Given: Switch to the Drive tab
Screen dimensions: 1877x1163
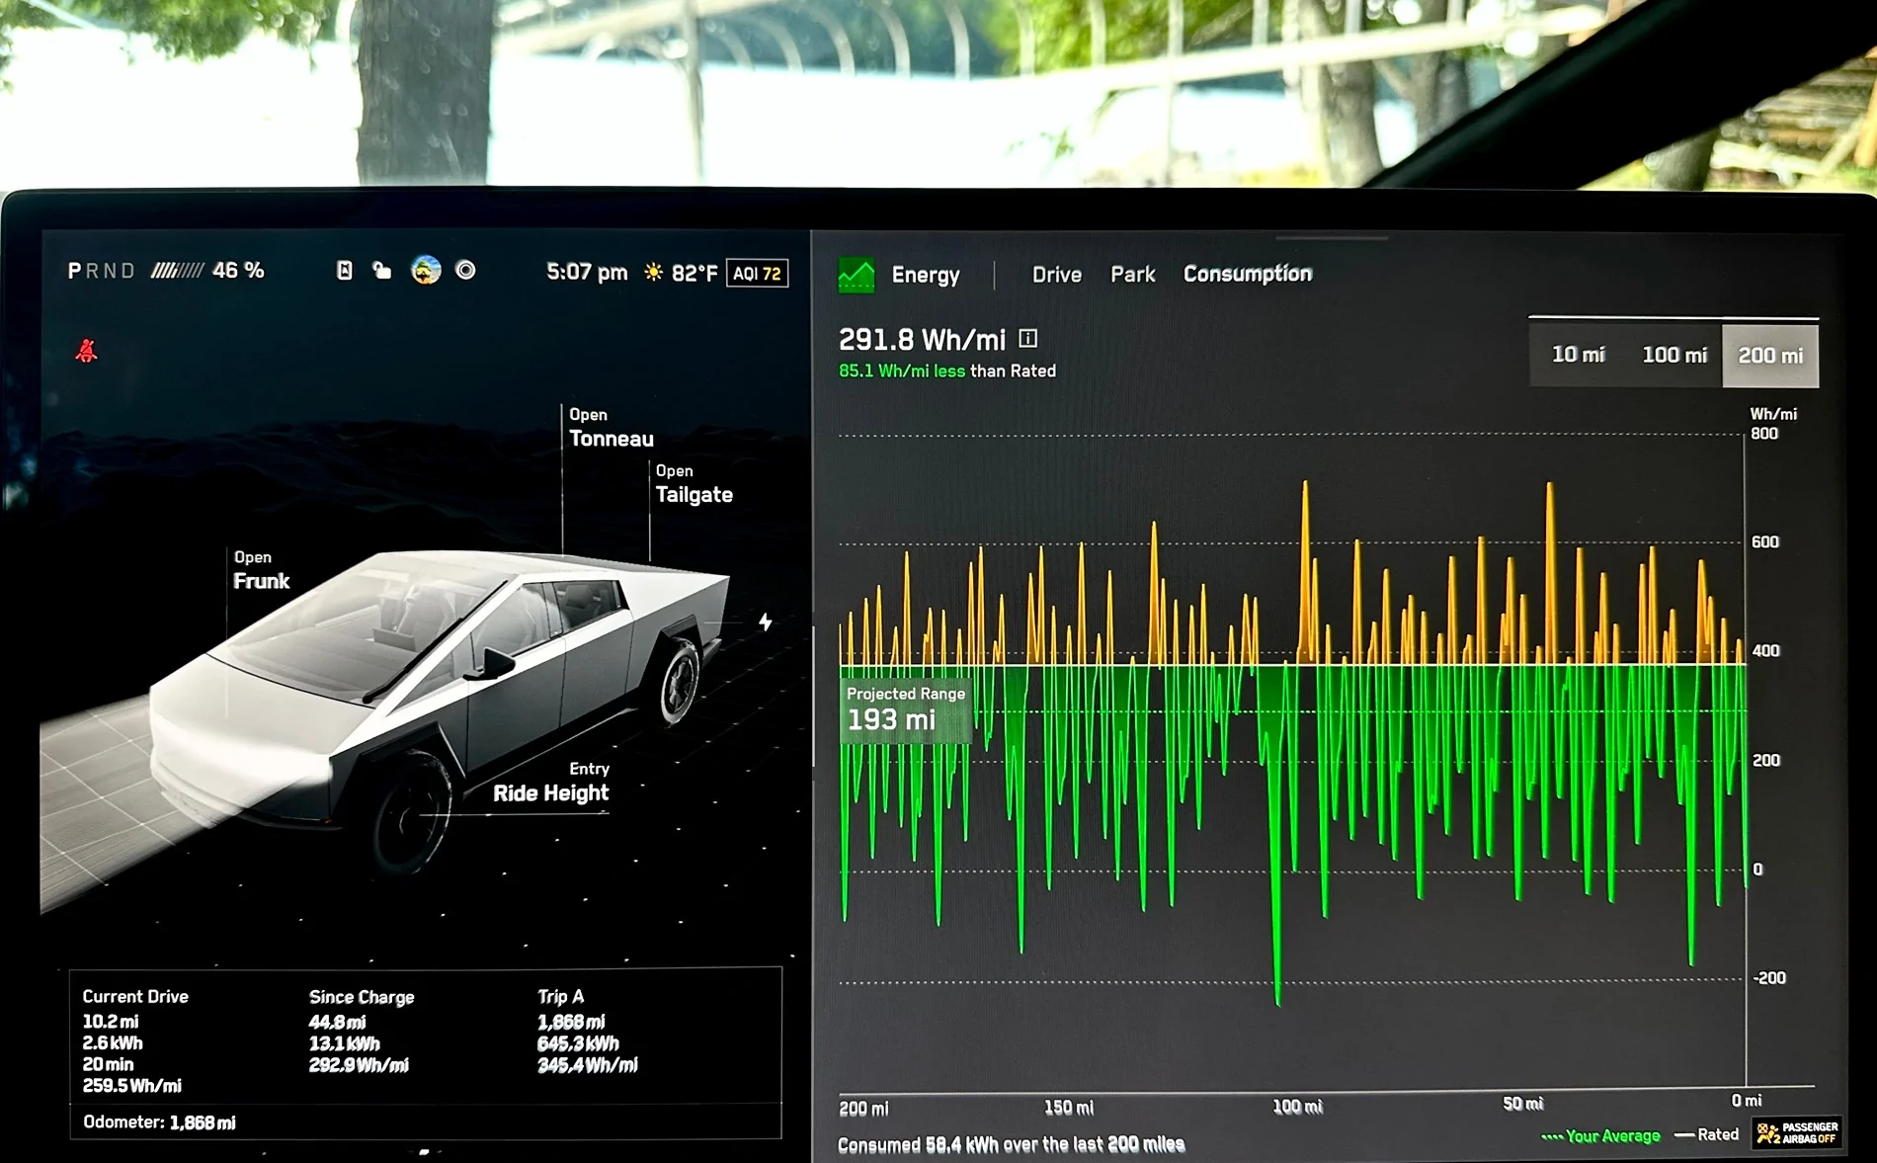Looking at the screenshot, I should 1056,275.
